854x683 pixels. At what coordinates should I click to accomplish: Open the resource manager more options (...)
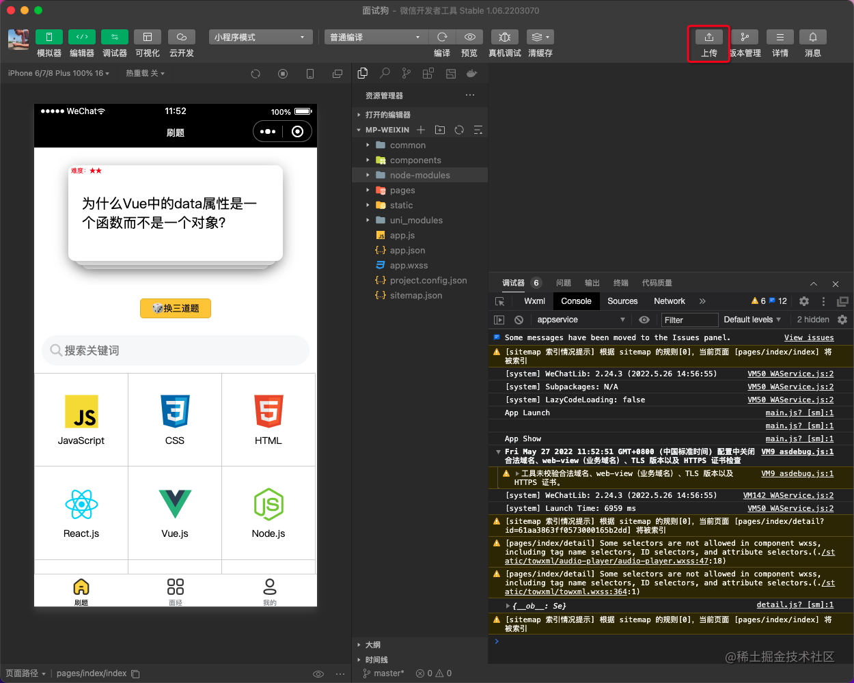tap(470, 96)
